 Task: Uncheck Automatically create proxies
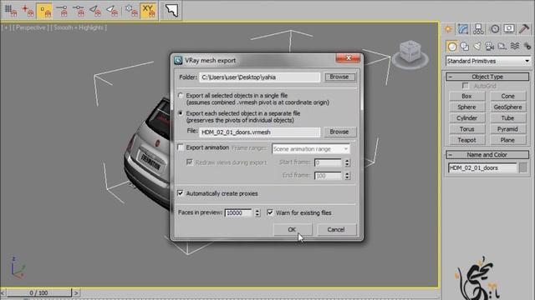(x=181, y=193)
